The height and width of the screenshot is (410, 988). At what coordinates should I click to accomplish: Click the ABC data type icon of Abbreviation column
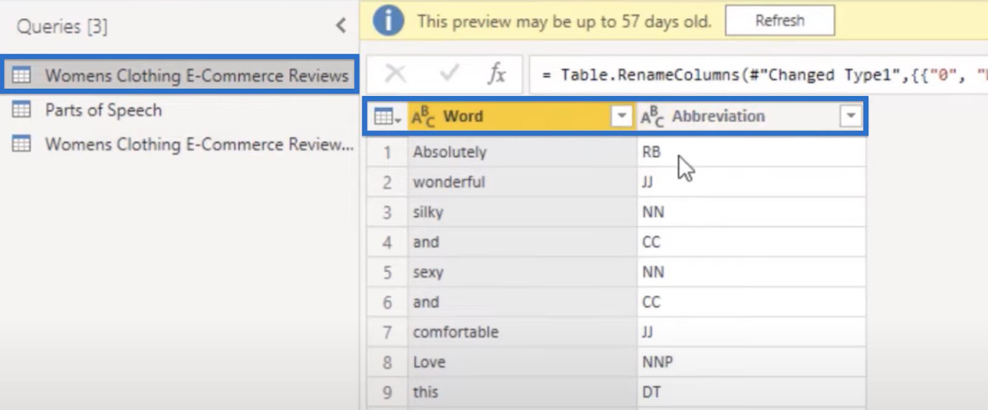pyautogui.click(x=652, y=117)
